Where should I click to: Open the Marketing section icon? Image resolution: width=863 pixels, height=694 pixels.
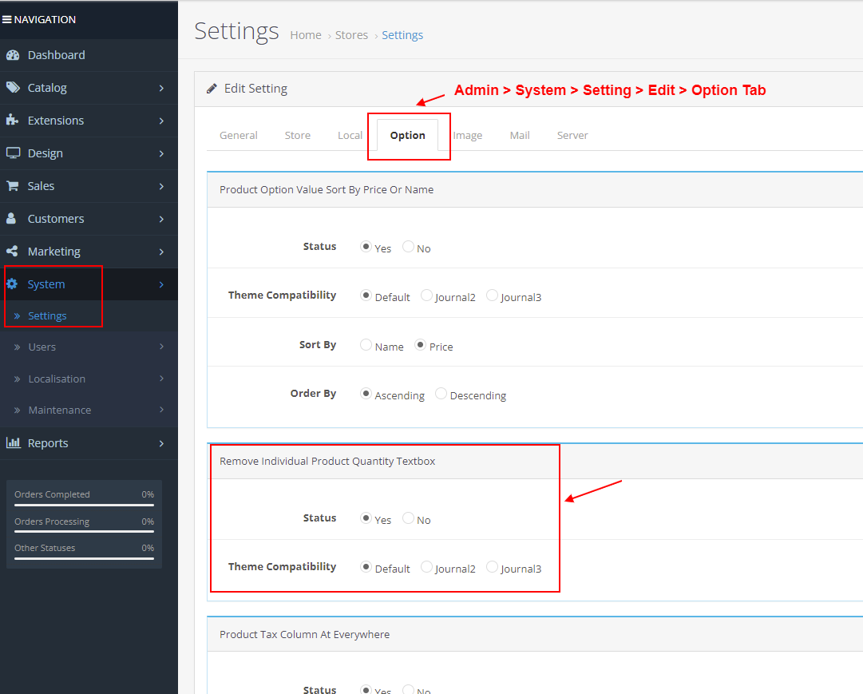17,251
